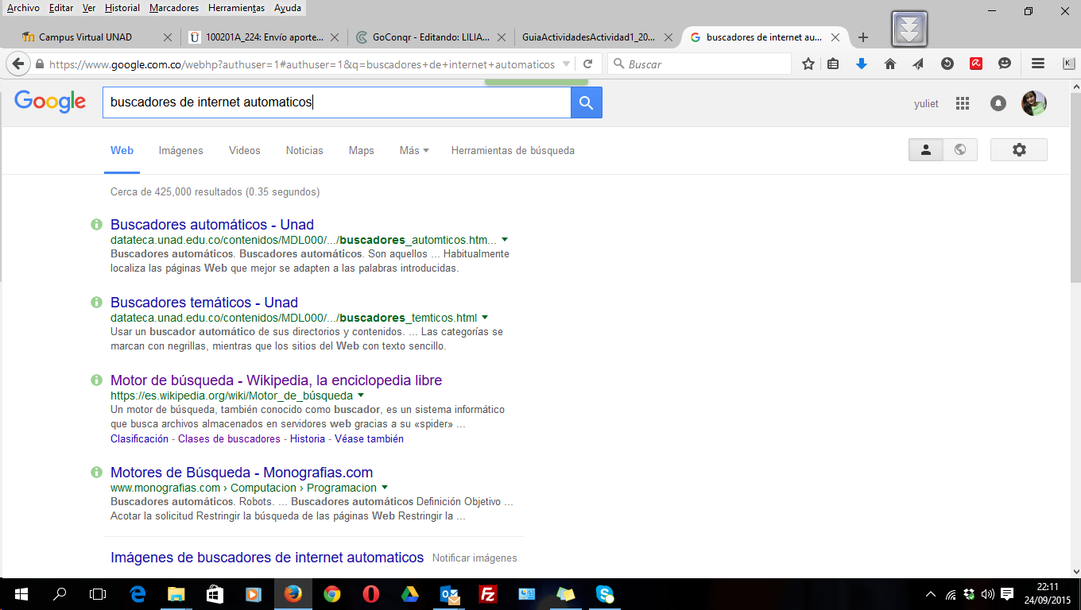Open the Herramientas menu
The height and width of the screenshot is (610, 1081).
point(236,8)
